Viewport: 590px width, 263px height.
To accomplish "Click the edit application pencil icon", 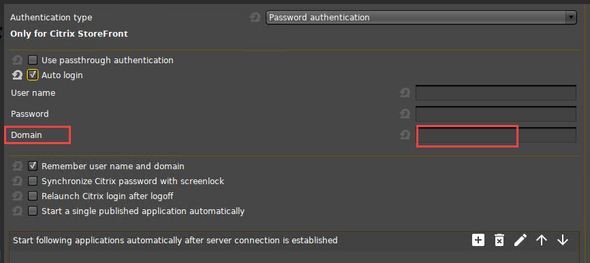I will (520, 240).
